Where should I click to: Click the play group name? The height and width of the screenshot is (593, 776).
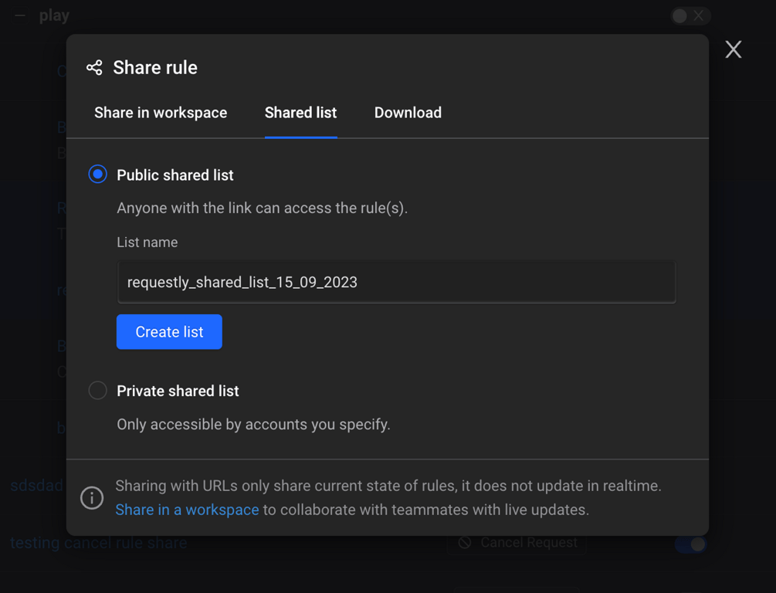pos(54,15)
